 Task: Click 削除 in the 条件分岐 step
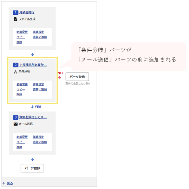click(x=19, y=95)
